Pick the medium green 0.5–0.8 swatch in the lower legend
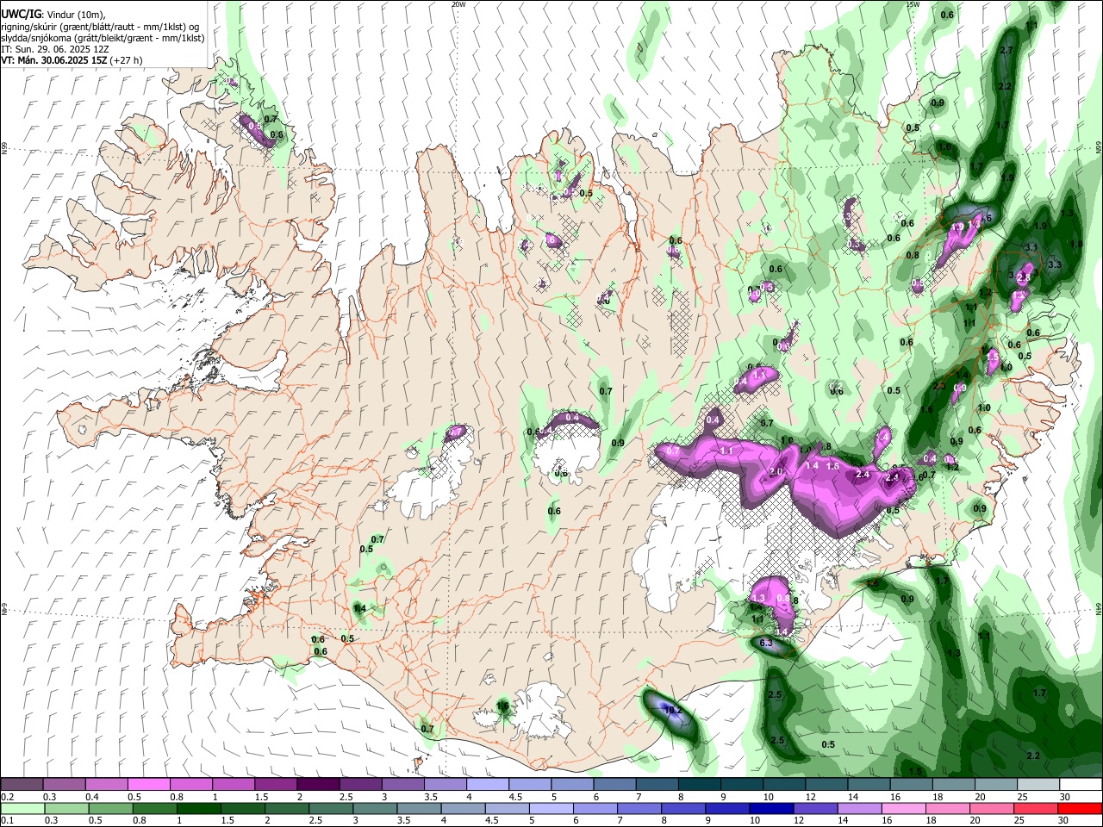 (x=111, y=808)
